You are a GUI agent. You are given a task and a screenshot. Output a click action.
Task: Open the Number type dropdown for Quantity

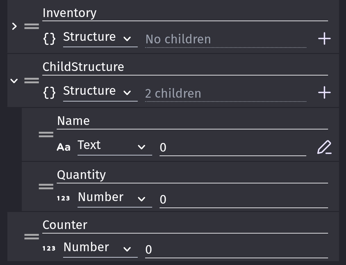114,198
